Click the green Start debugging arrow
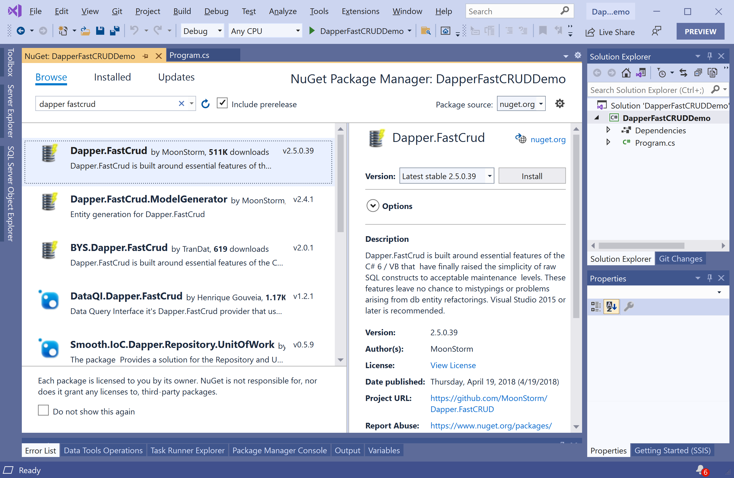The image size is (734, 478). tap(312, 31)
